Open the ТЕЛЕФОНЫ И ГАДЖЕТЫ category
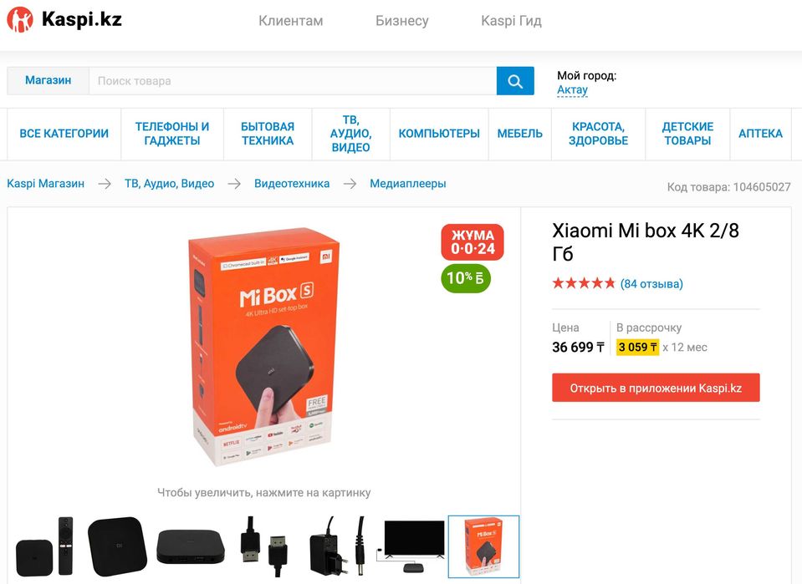802x584 pixels. pos(172,134)
